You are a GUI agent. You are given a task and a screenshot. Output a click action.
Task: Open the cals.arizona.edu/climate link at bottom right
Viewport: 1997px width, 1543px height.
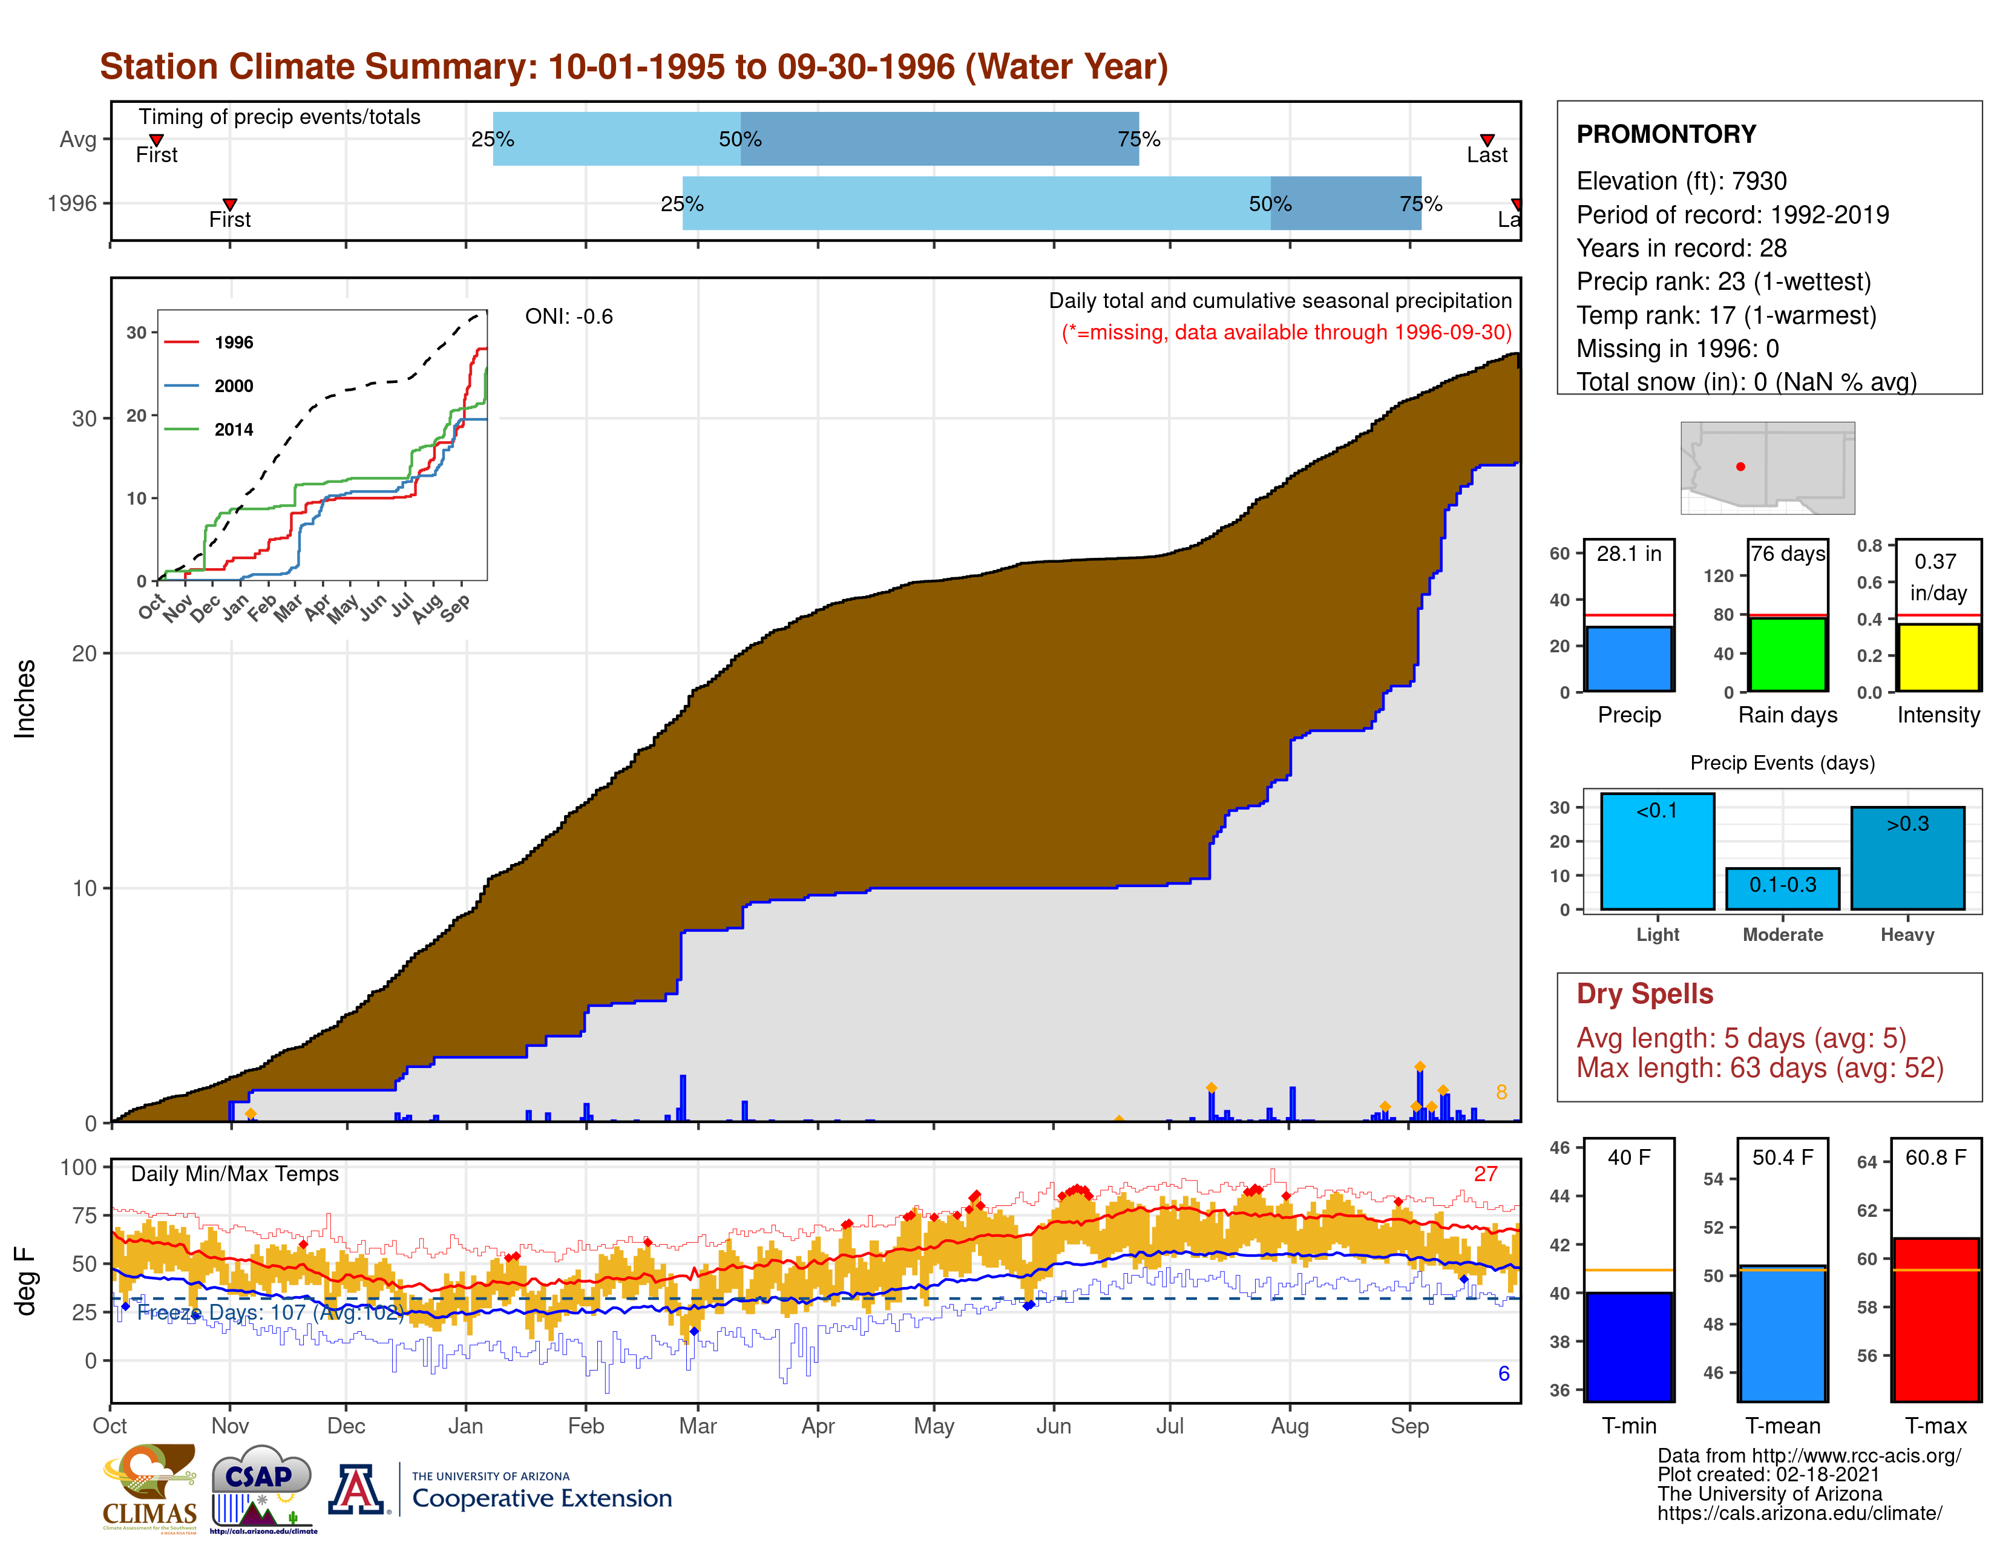point(1800,1513)
